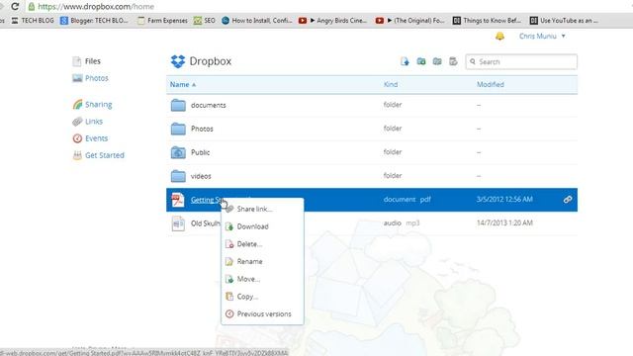Click the PDF icon of Getting Started
The height and width of the screenshot is (356, 633).
click(178, 200)
